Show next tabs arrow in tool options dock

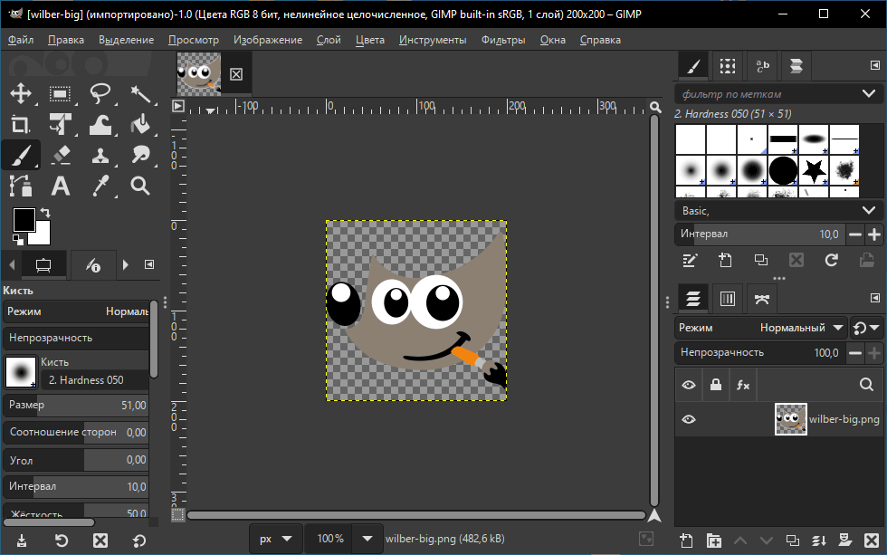(126, 264)
